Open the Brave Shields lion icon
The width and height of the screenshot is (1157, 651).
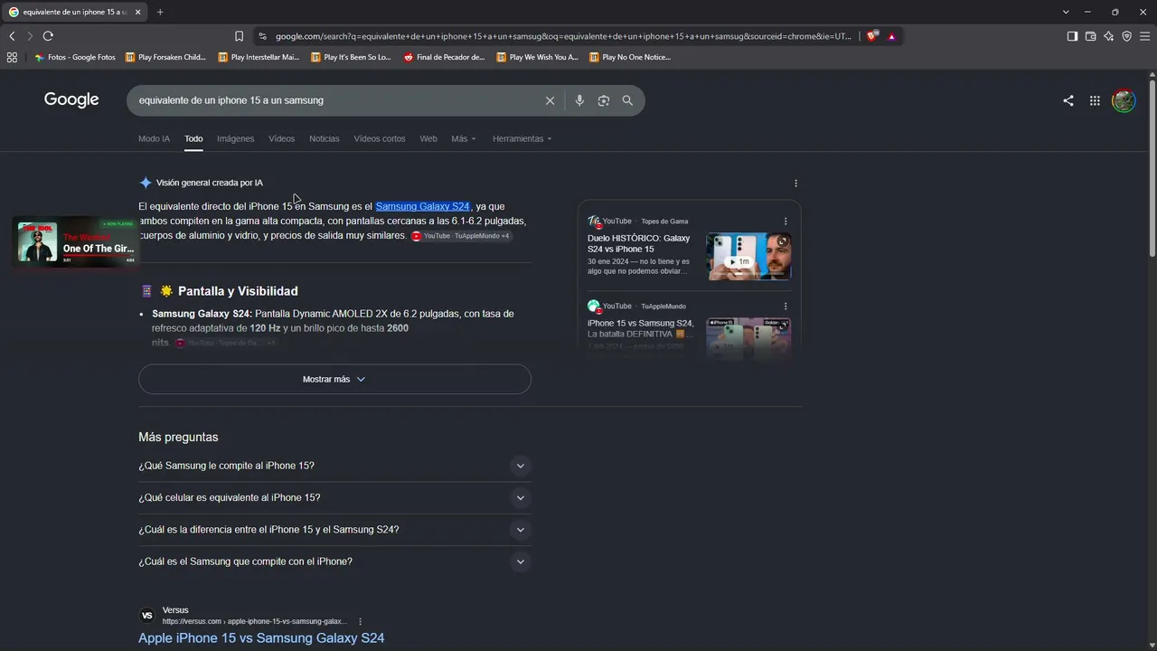871,36
